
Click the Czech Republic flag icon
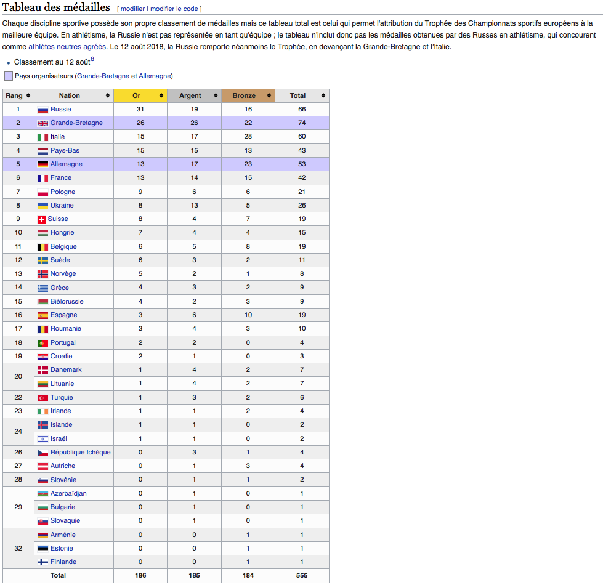(42, 453)
